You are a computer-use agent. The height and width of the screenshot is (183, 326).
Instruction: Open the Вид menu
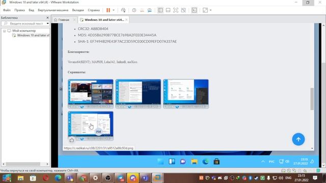point(31,10)
